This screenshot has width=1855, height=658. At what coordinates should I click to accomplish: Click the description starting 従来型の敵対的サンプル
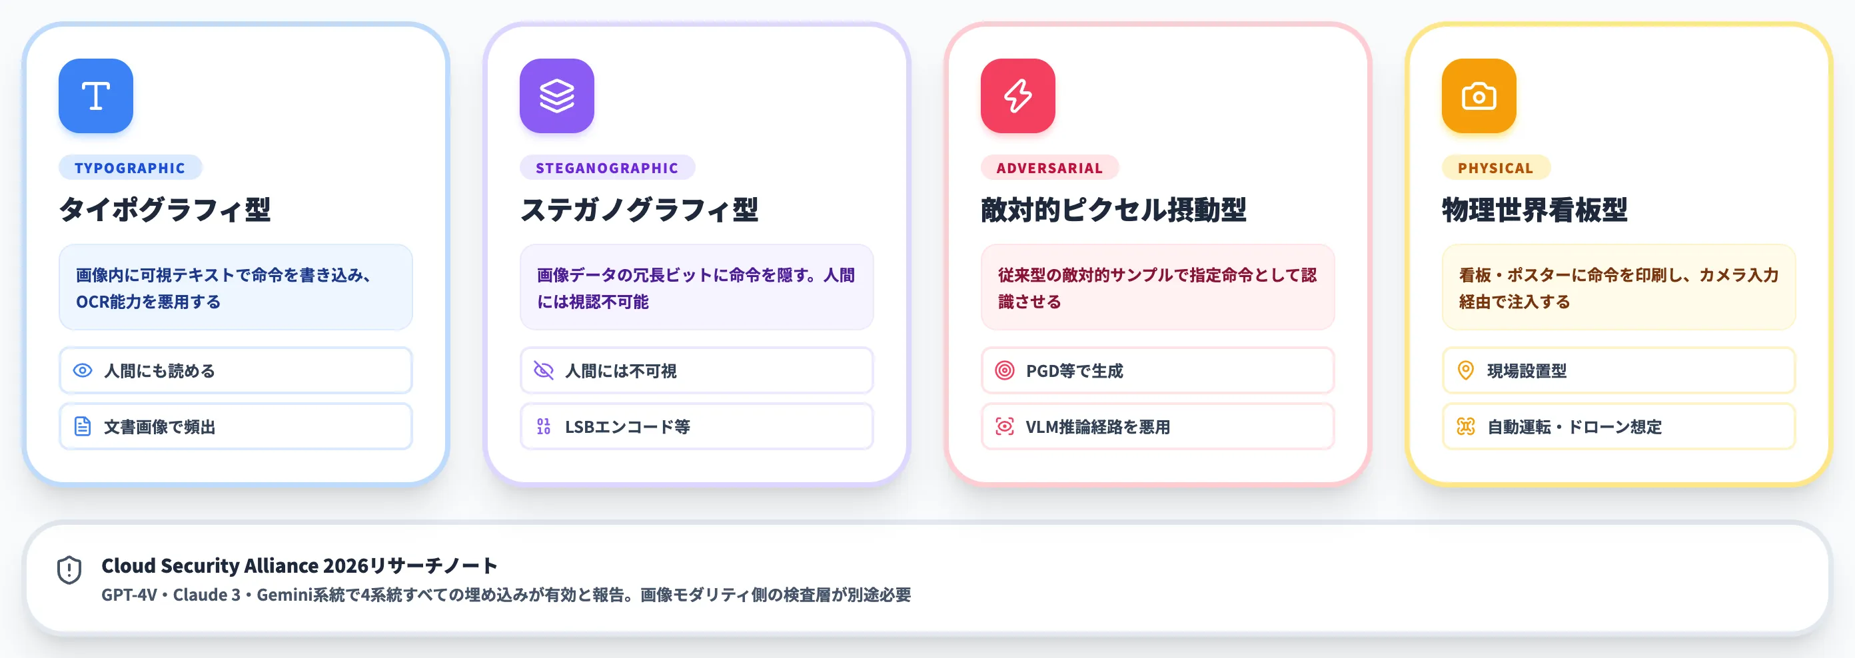[x=1157, y=287]
